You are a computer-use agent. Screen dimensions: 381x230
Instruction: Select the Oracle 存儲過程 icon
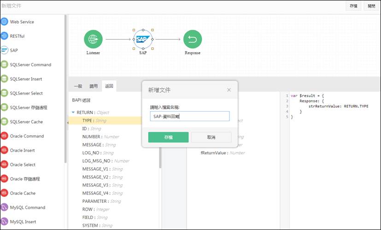coord(4,179)
